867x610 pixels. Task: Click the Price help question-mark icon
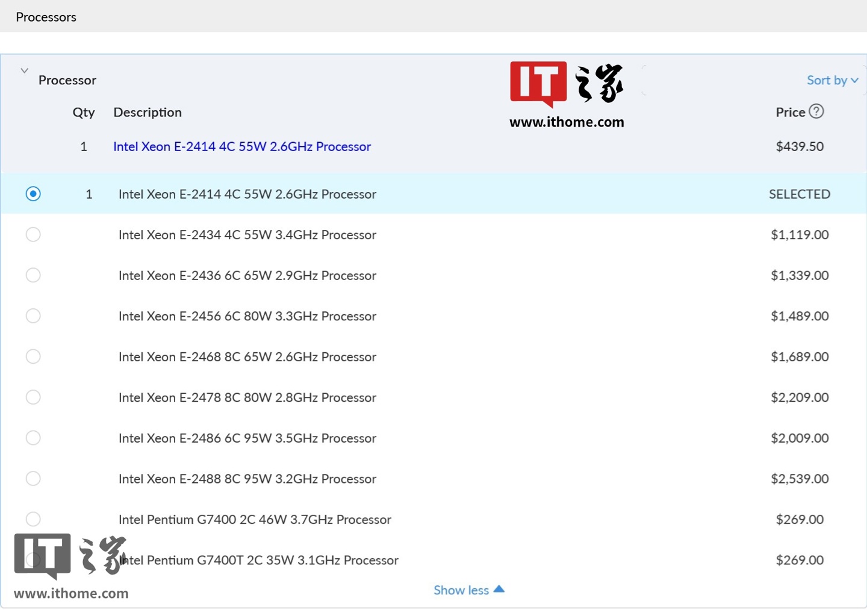pyautogui.click(x=816, y=111)
